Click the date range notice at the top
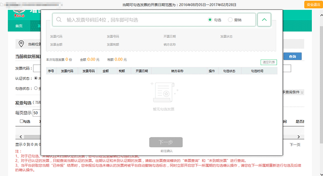 point(179,4)
